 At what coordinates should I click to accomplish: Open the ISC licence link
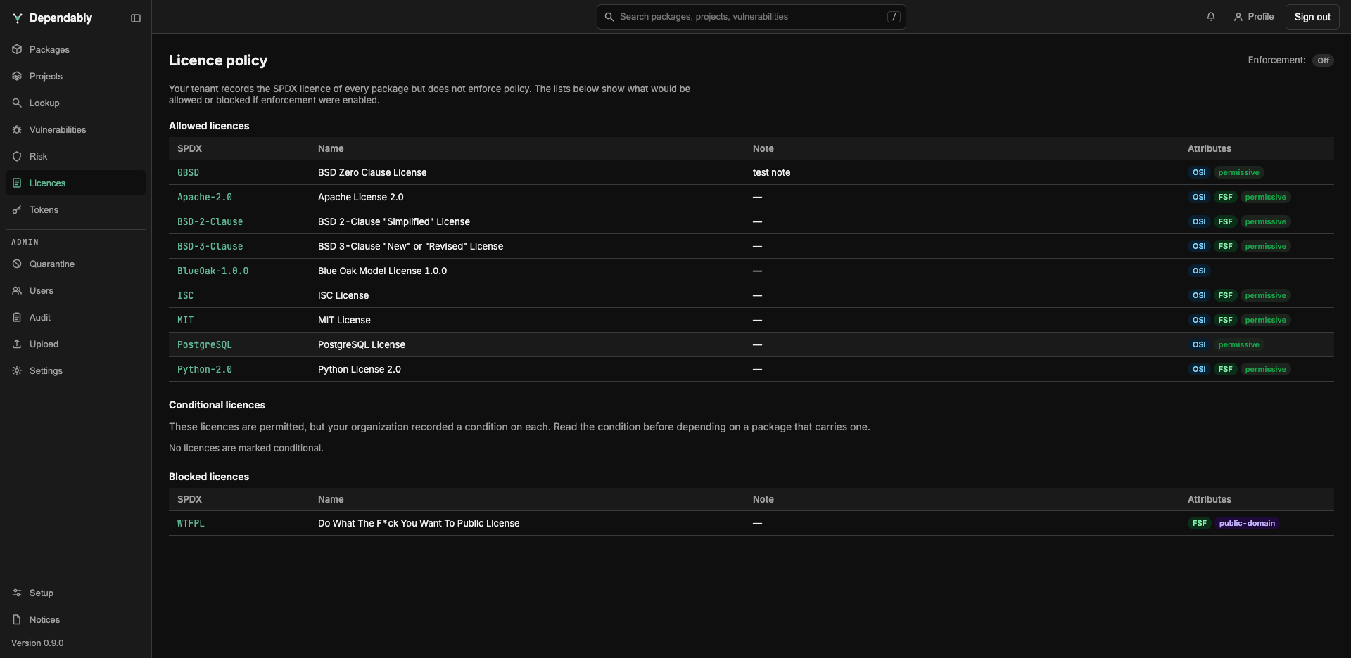185,295
